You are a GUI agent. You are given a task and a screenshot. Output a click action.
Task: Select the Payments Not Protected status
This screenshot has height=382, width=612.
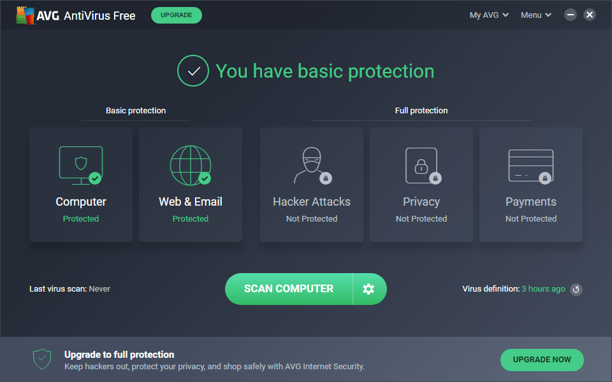(531, 219)
